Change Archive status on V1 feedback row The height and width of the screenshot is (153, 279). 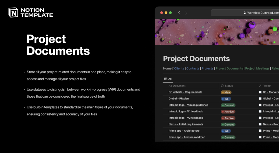click(228, 112)
